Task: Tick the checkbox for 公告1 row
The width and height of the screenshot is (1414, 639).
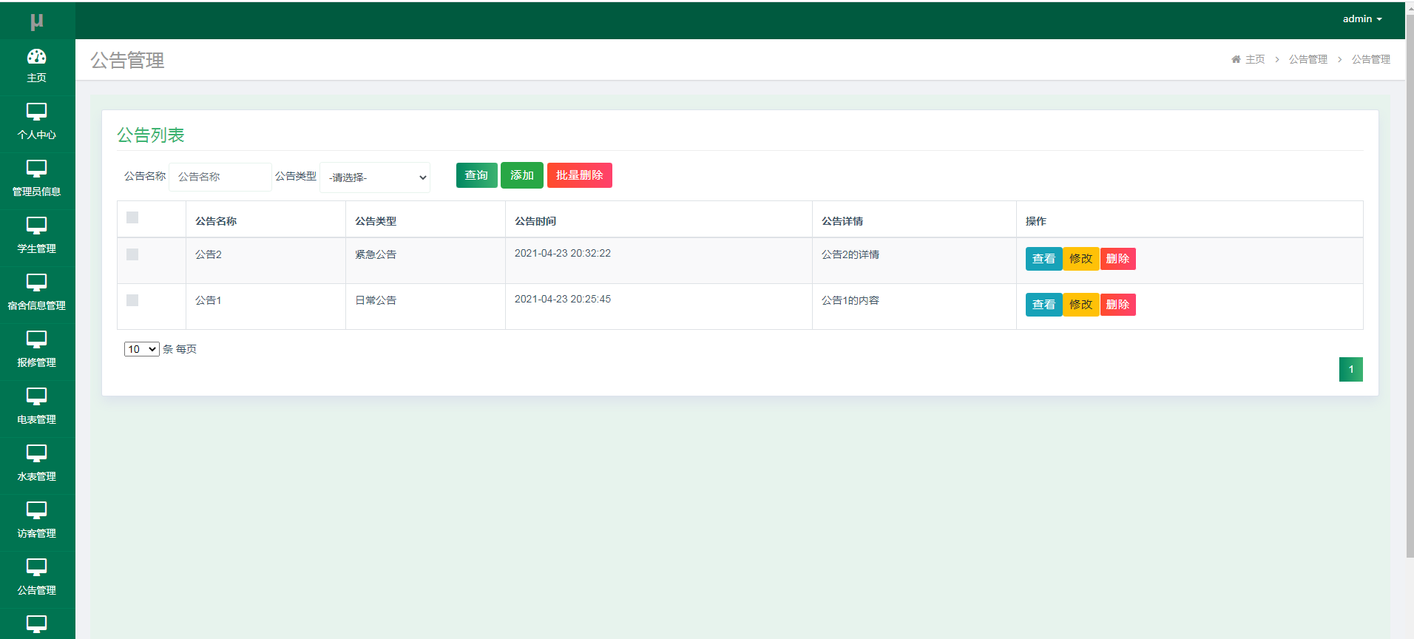Action: (132, 300)
